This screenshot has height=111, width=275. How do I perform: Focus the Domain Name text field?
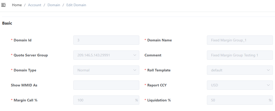[240, 40]
